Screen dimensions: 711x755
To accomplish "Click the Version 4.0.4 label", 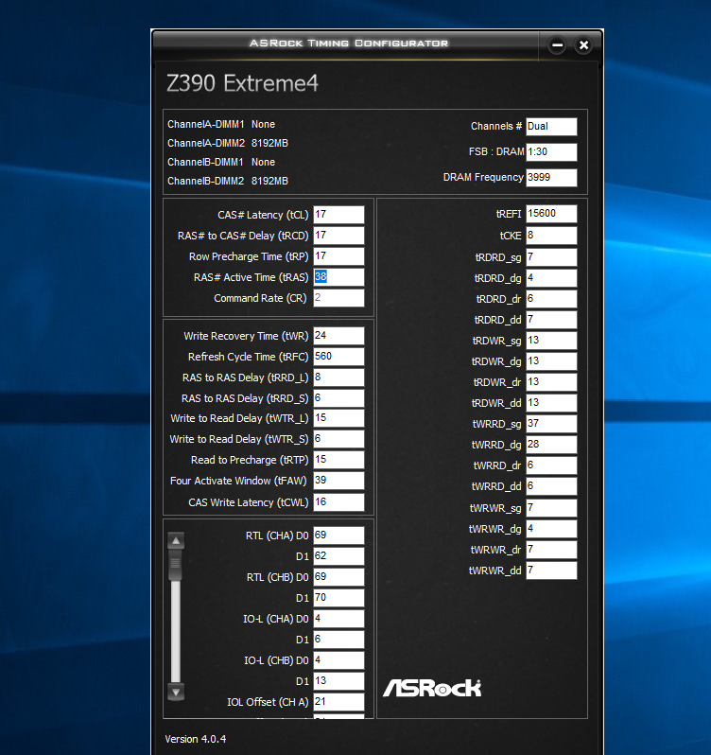I will click(196, 739).
